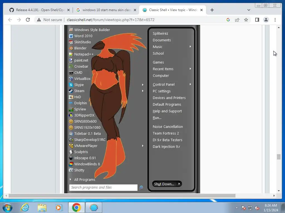The image size is (285, 213).
Task: Click the WindowBlinds 8 icon
Action: 71,164
